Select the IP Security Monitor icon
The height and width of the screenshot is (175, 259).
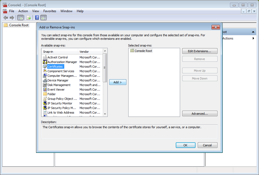click(x=45, y=103)
